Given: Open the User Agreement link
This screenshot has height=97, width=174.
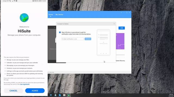Looking at the screenshot, I should click(x=25, y=84).
